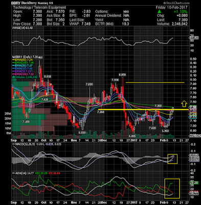Click the Prev Close value

pos(37,24)
